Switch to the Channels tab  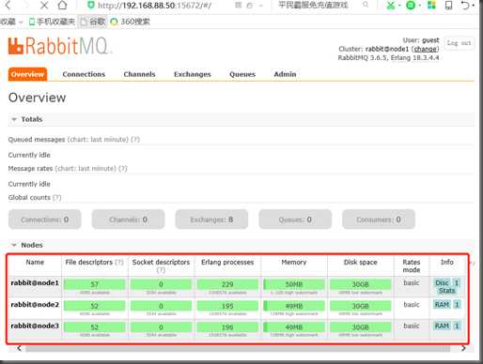tap(139, 74)
